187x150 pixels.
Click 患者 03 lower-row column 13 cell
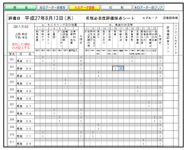click(x=98, y=76)
